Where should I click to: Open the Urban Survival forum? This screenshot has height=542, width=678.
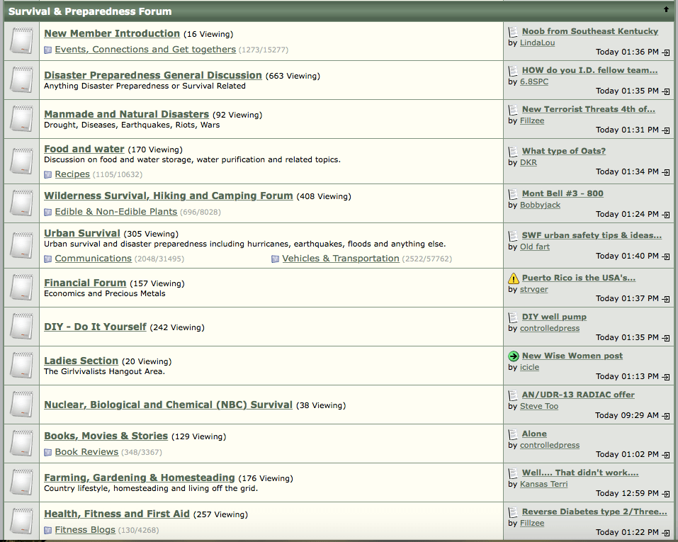(x=82, y=233)
